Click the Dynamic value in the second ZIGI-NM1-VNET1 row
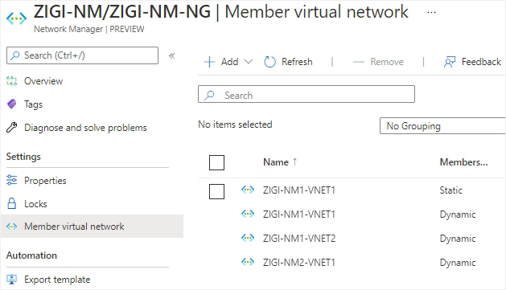 458,214
